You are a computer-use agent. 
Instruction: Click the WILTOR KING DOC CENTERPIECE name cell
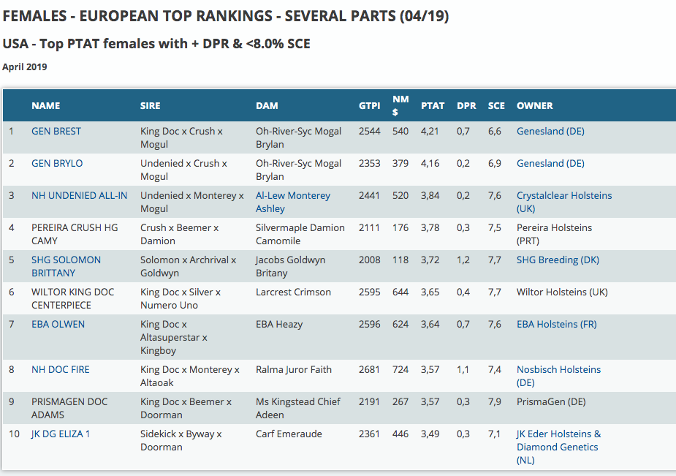[x=72, y=298]
